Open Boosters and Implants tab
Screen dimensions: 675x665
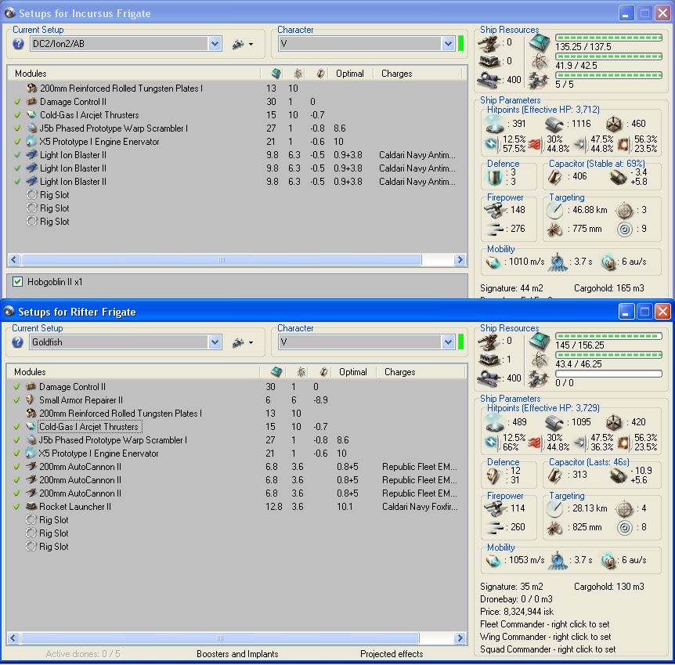[237, 654]
